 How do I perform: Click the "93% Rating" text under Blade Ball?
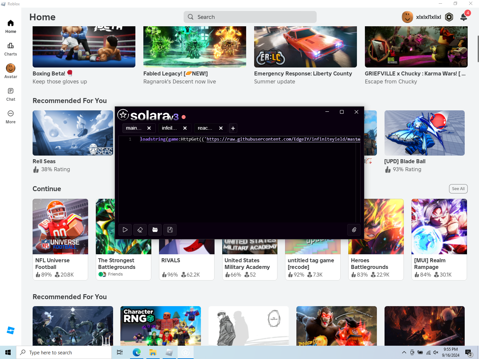[407, 169]
